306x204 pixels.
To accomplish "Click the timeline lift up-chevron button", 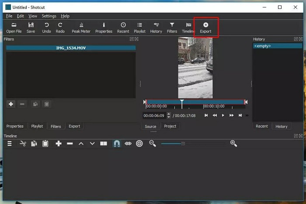I will click(81, 143).
